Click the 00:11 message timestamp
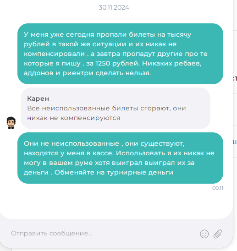This screenshot has width=237, height=251. point(218,188)
